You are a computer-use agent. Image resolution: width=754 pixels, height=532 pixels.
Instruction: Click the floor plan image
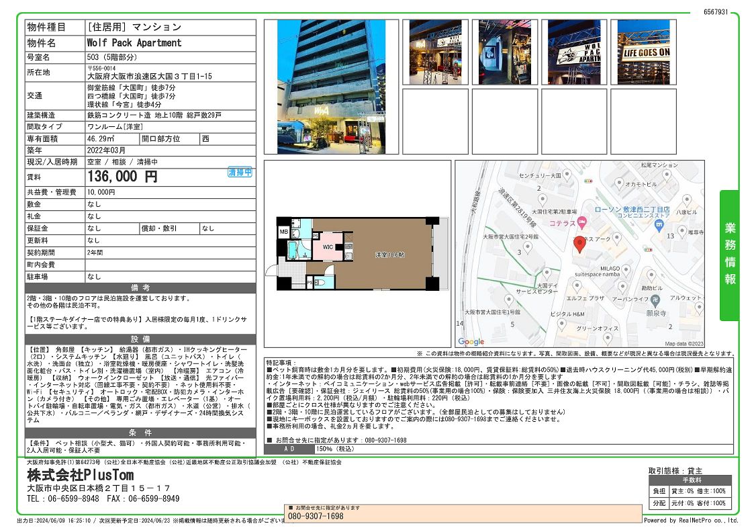tap(358, 253)
